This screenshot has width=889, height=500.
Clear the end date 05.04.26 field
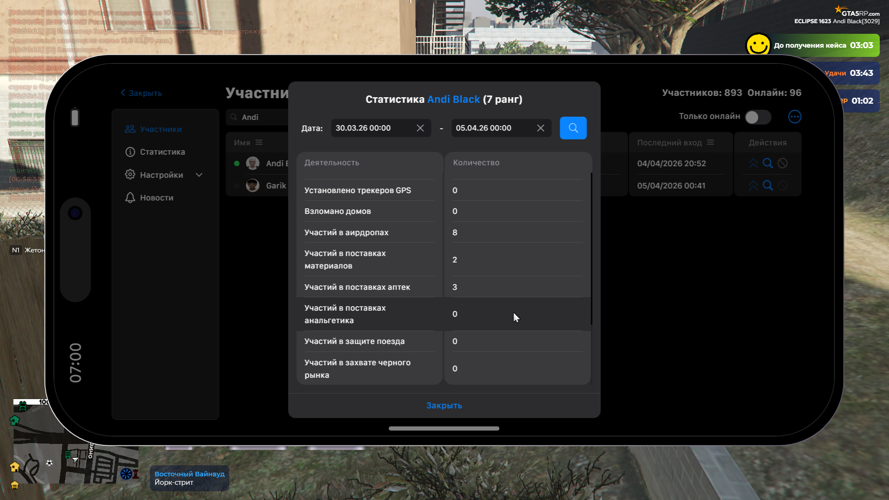click(x=540, y=128)
